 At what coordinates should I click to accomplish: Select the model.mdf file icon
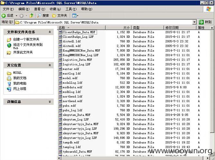(x=60, y=78)
